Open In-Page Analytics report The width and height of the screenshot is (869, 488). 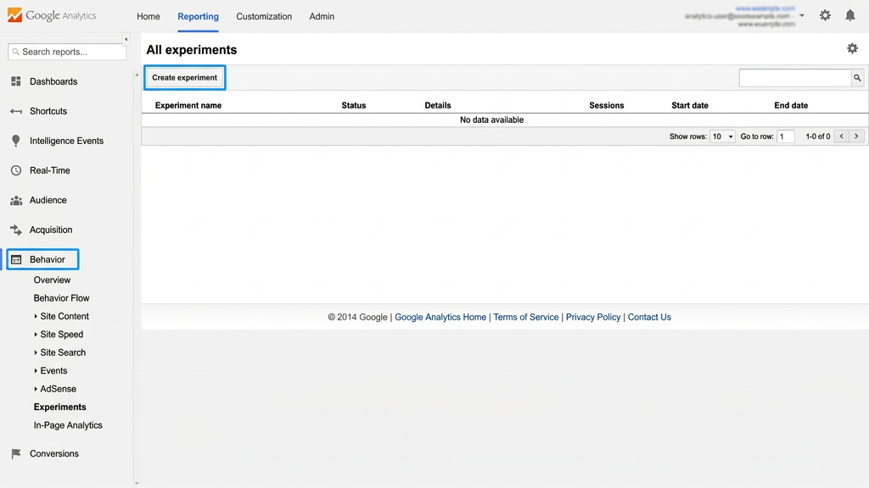(68, 425)
